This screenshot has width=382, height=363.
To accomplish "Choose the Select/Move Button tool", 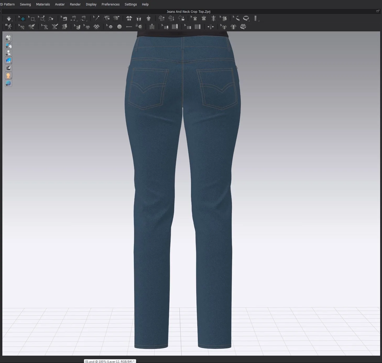I will pyautogui.click(x=109, y=27).
